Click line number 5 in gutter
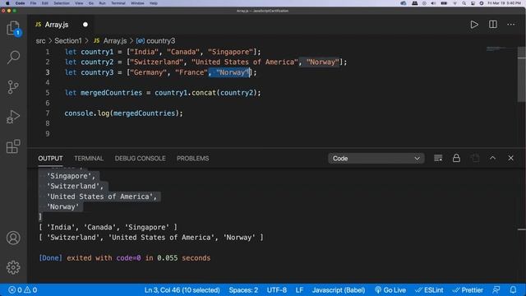 click(x=48, y=93)
